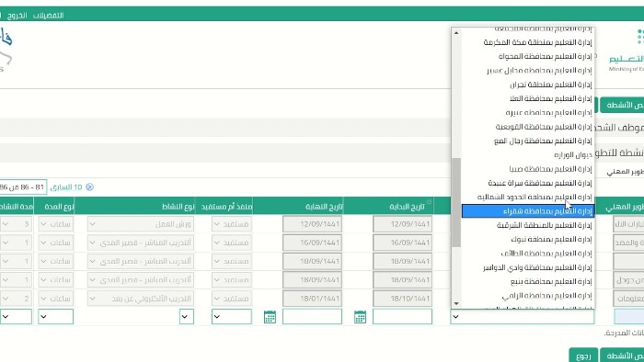The image size is (644, 362).
Task: Open new row منفذ أم مستفيد dropdown
Action: (232, 316)
